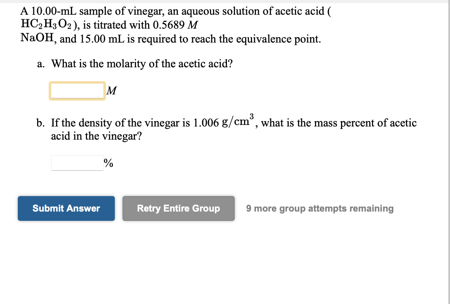450x304 pixels.
Task: Click the % symbol after the second field
Action: pos(108,163)
